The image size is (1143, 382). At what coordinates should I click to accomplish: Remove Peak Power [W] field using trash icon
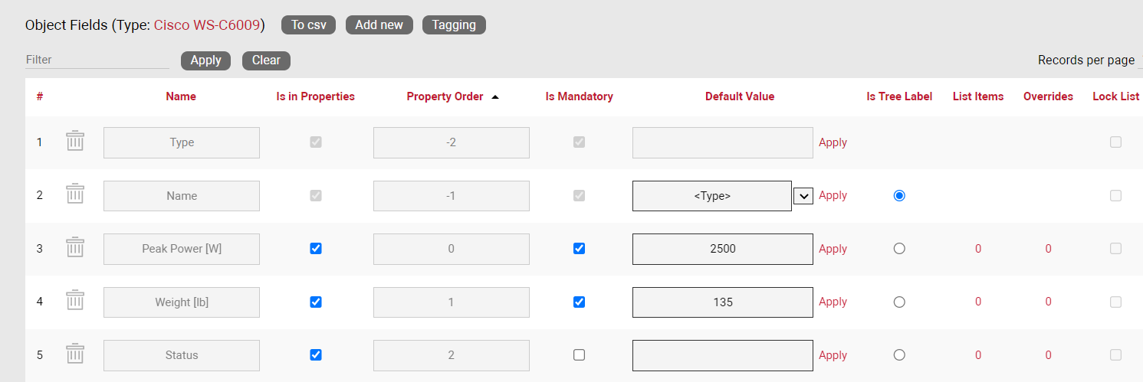pos(74,248)
